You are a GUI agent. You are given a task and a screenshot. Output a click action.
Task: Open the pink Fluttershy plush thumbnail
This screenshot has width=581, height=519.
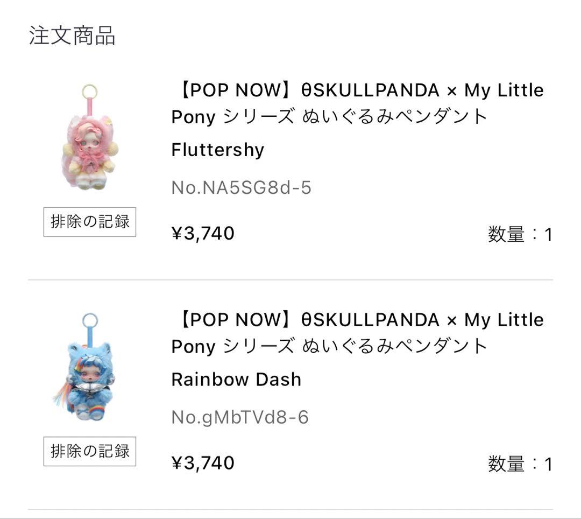click(89, 145)
